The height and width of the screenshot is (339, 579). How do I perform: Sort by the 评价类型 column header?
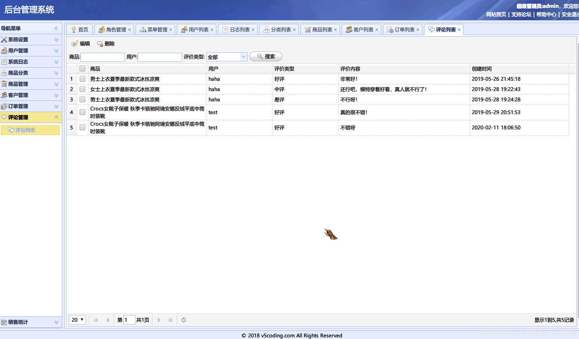pos(305,69)
